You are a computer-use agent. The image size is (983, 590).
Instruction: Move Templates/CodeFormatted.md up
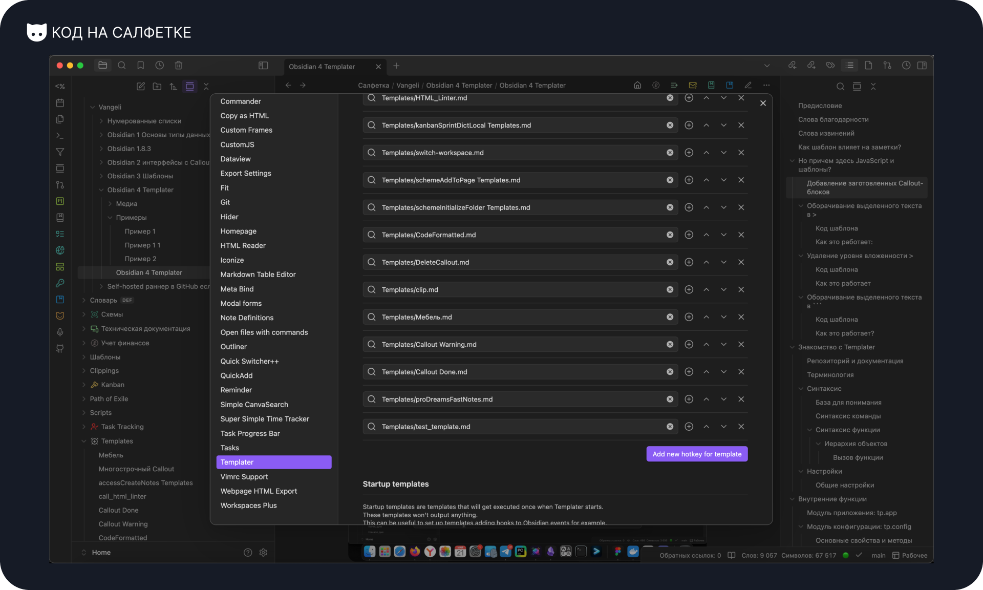coord(707,235)
